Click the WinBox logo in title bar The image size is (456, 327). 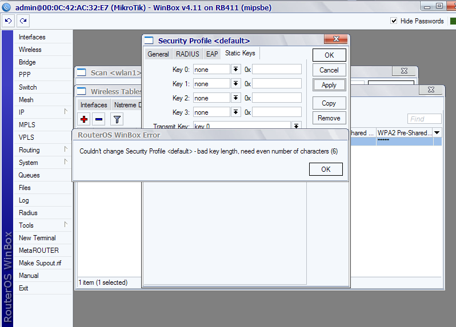[x=6, y=7]
